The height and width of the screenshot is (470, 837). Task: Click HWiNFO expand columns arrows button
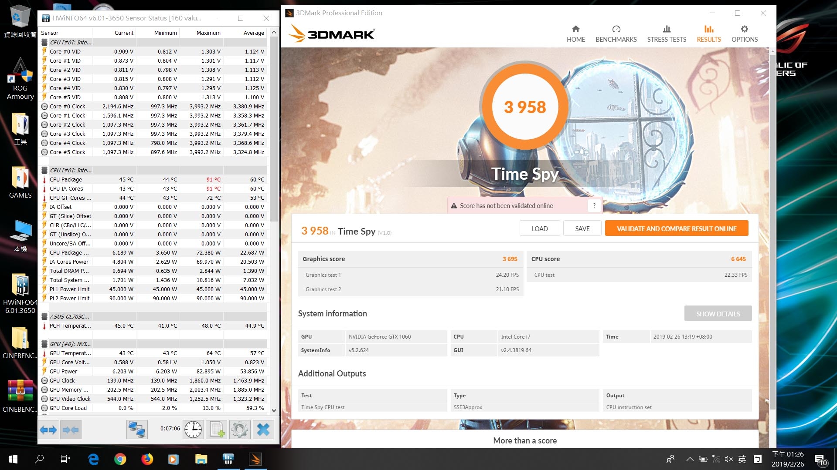pyautogui.click(x=48, y=430)
